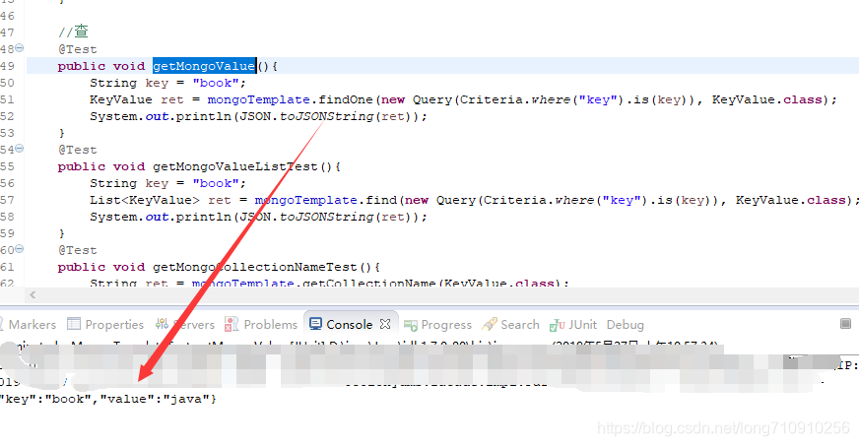The height and width of the screenshot is (446, 859).
Task: Click the Progress tab icon
Action: pyautogui.click(x=411, y=325)
